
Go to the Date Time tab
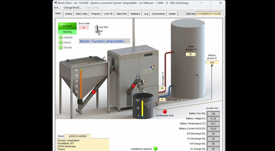click(x=121, y=14)
